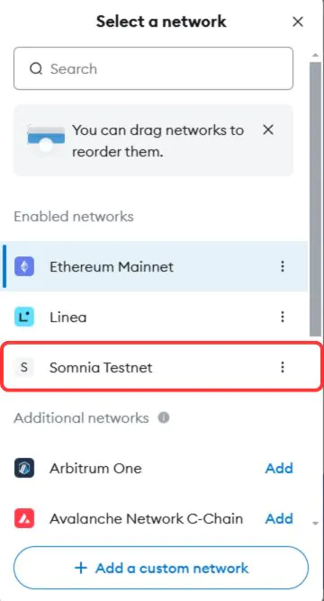Click the network list scrollbar thumb
The height and width of the screenshot is (601, 324).
[315, 200]
